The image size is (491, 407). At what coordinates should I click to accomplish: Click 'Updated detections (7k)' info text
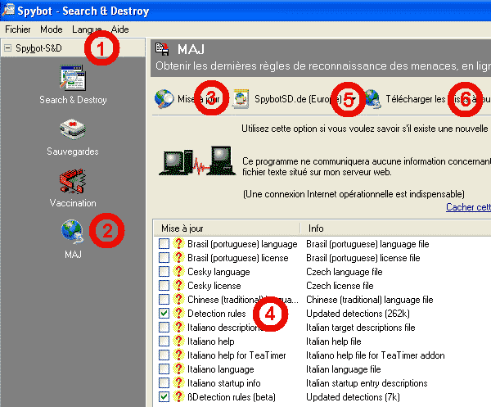(x=353, y=397)
